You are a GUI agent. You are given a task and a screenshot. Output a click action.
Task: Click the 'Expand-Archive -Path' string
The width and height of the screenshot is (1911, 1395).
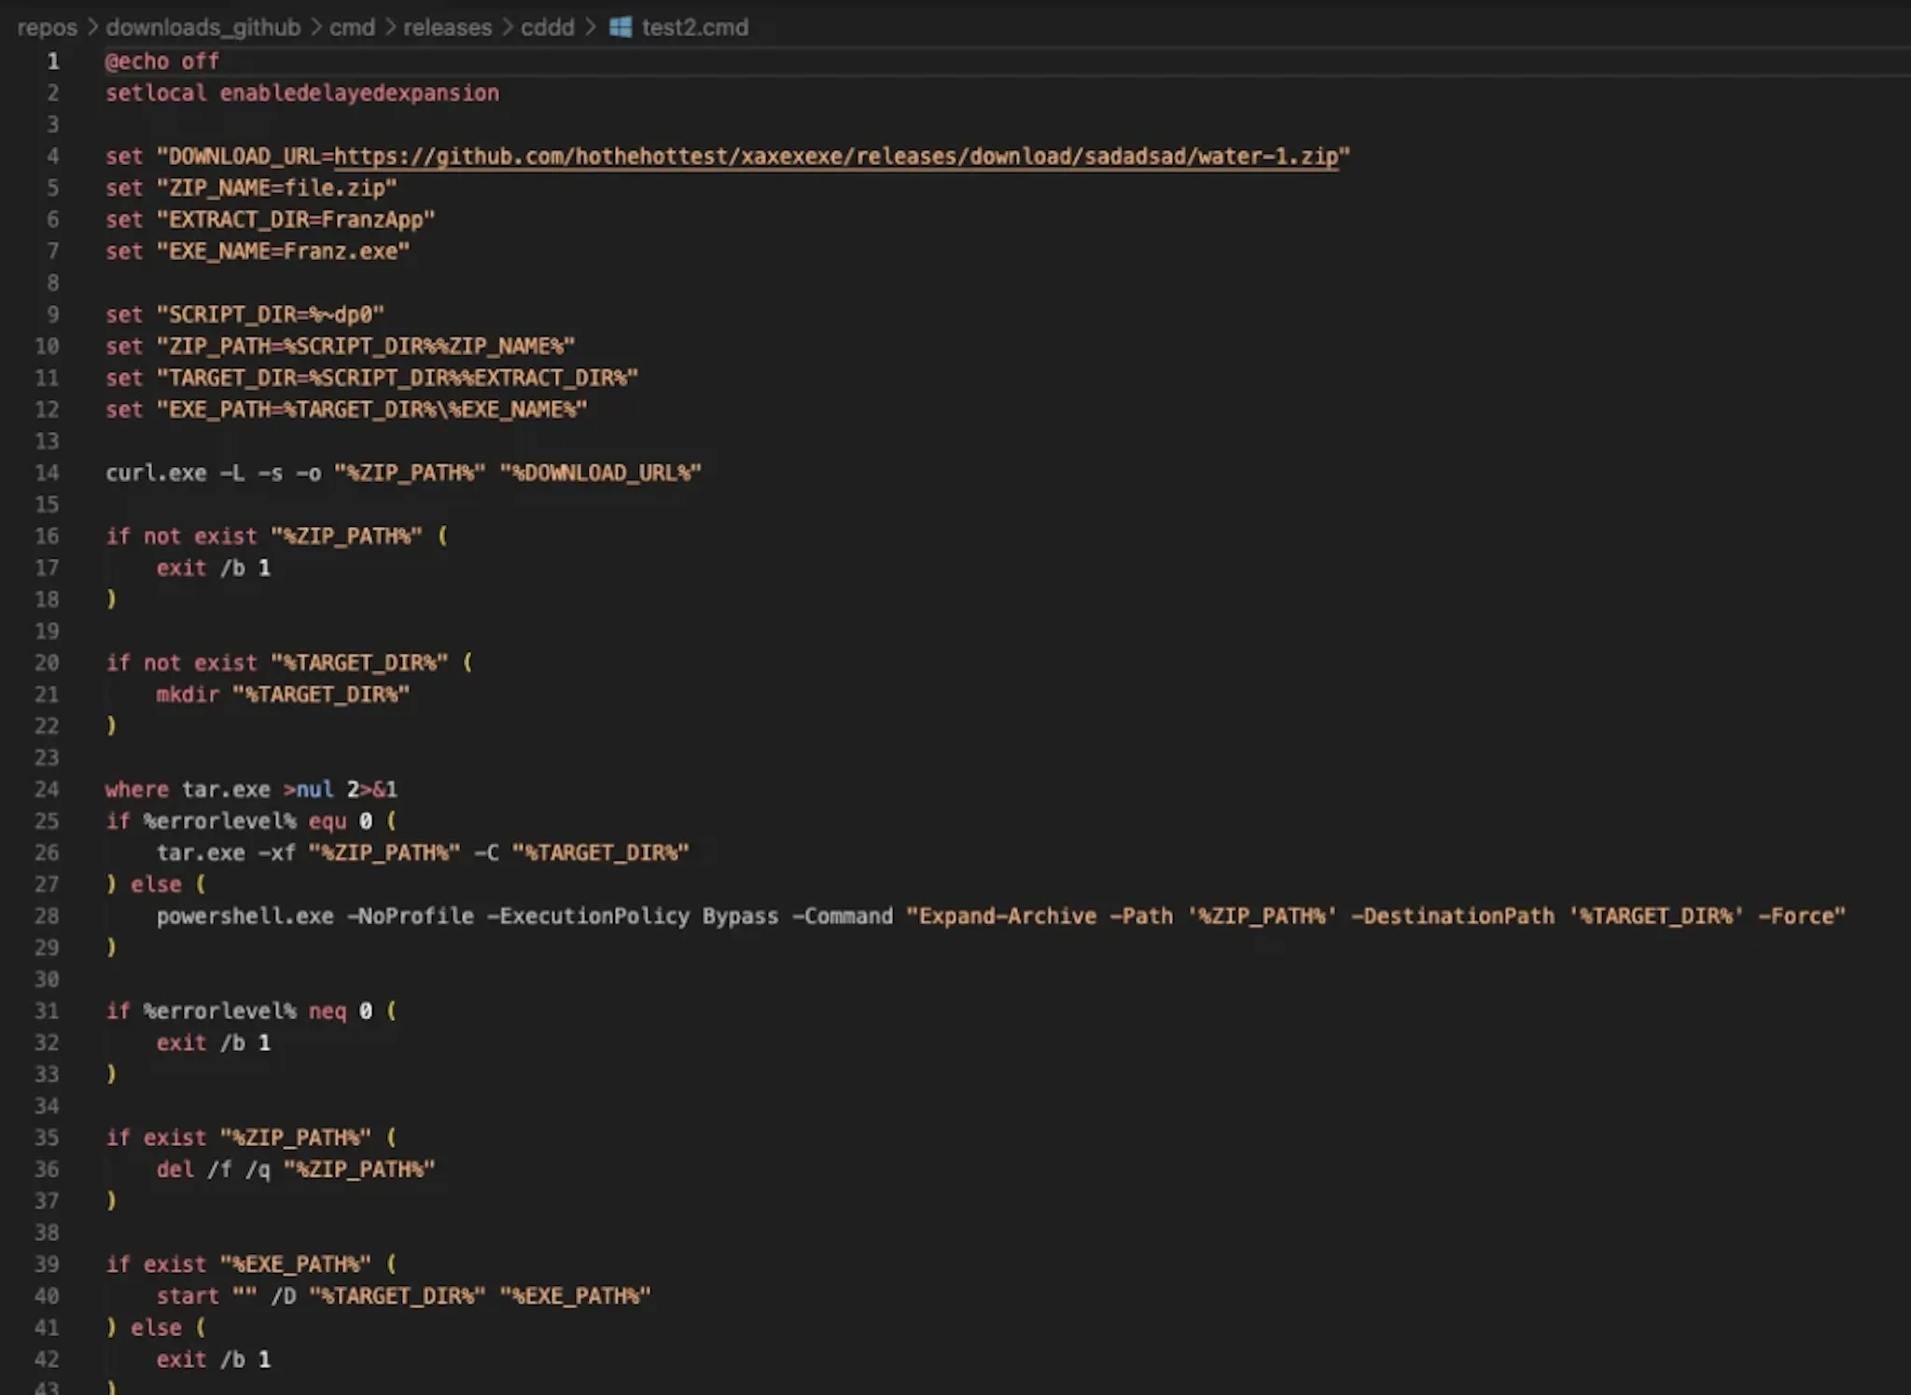click(1376, 916)
